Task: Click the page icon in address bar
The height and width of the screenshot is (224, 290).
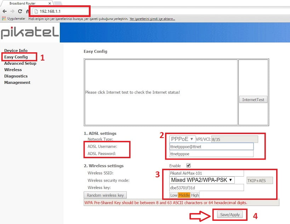Action: (x=36, y=11)
